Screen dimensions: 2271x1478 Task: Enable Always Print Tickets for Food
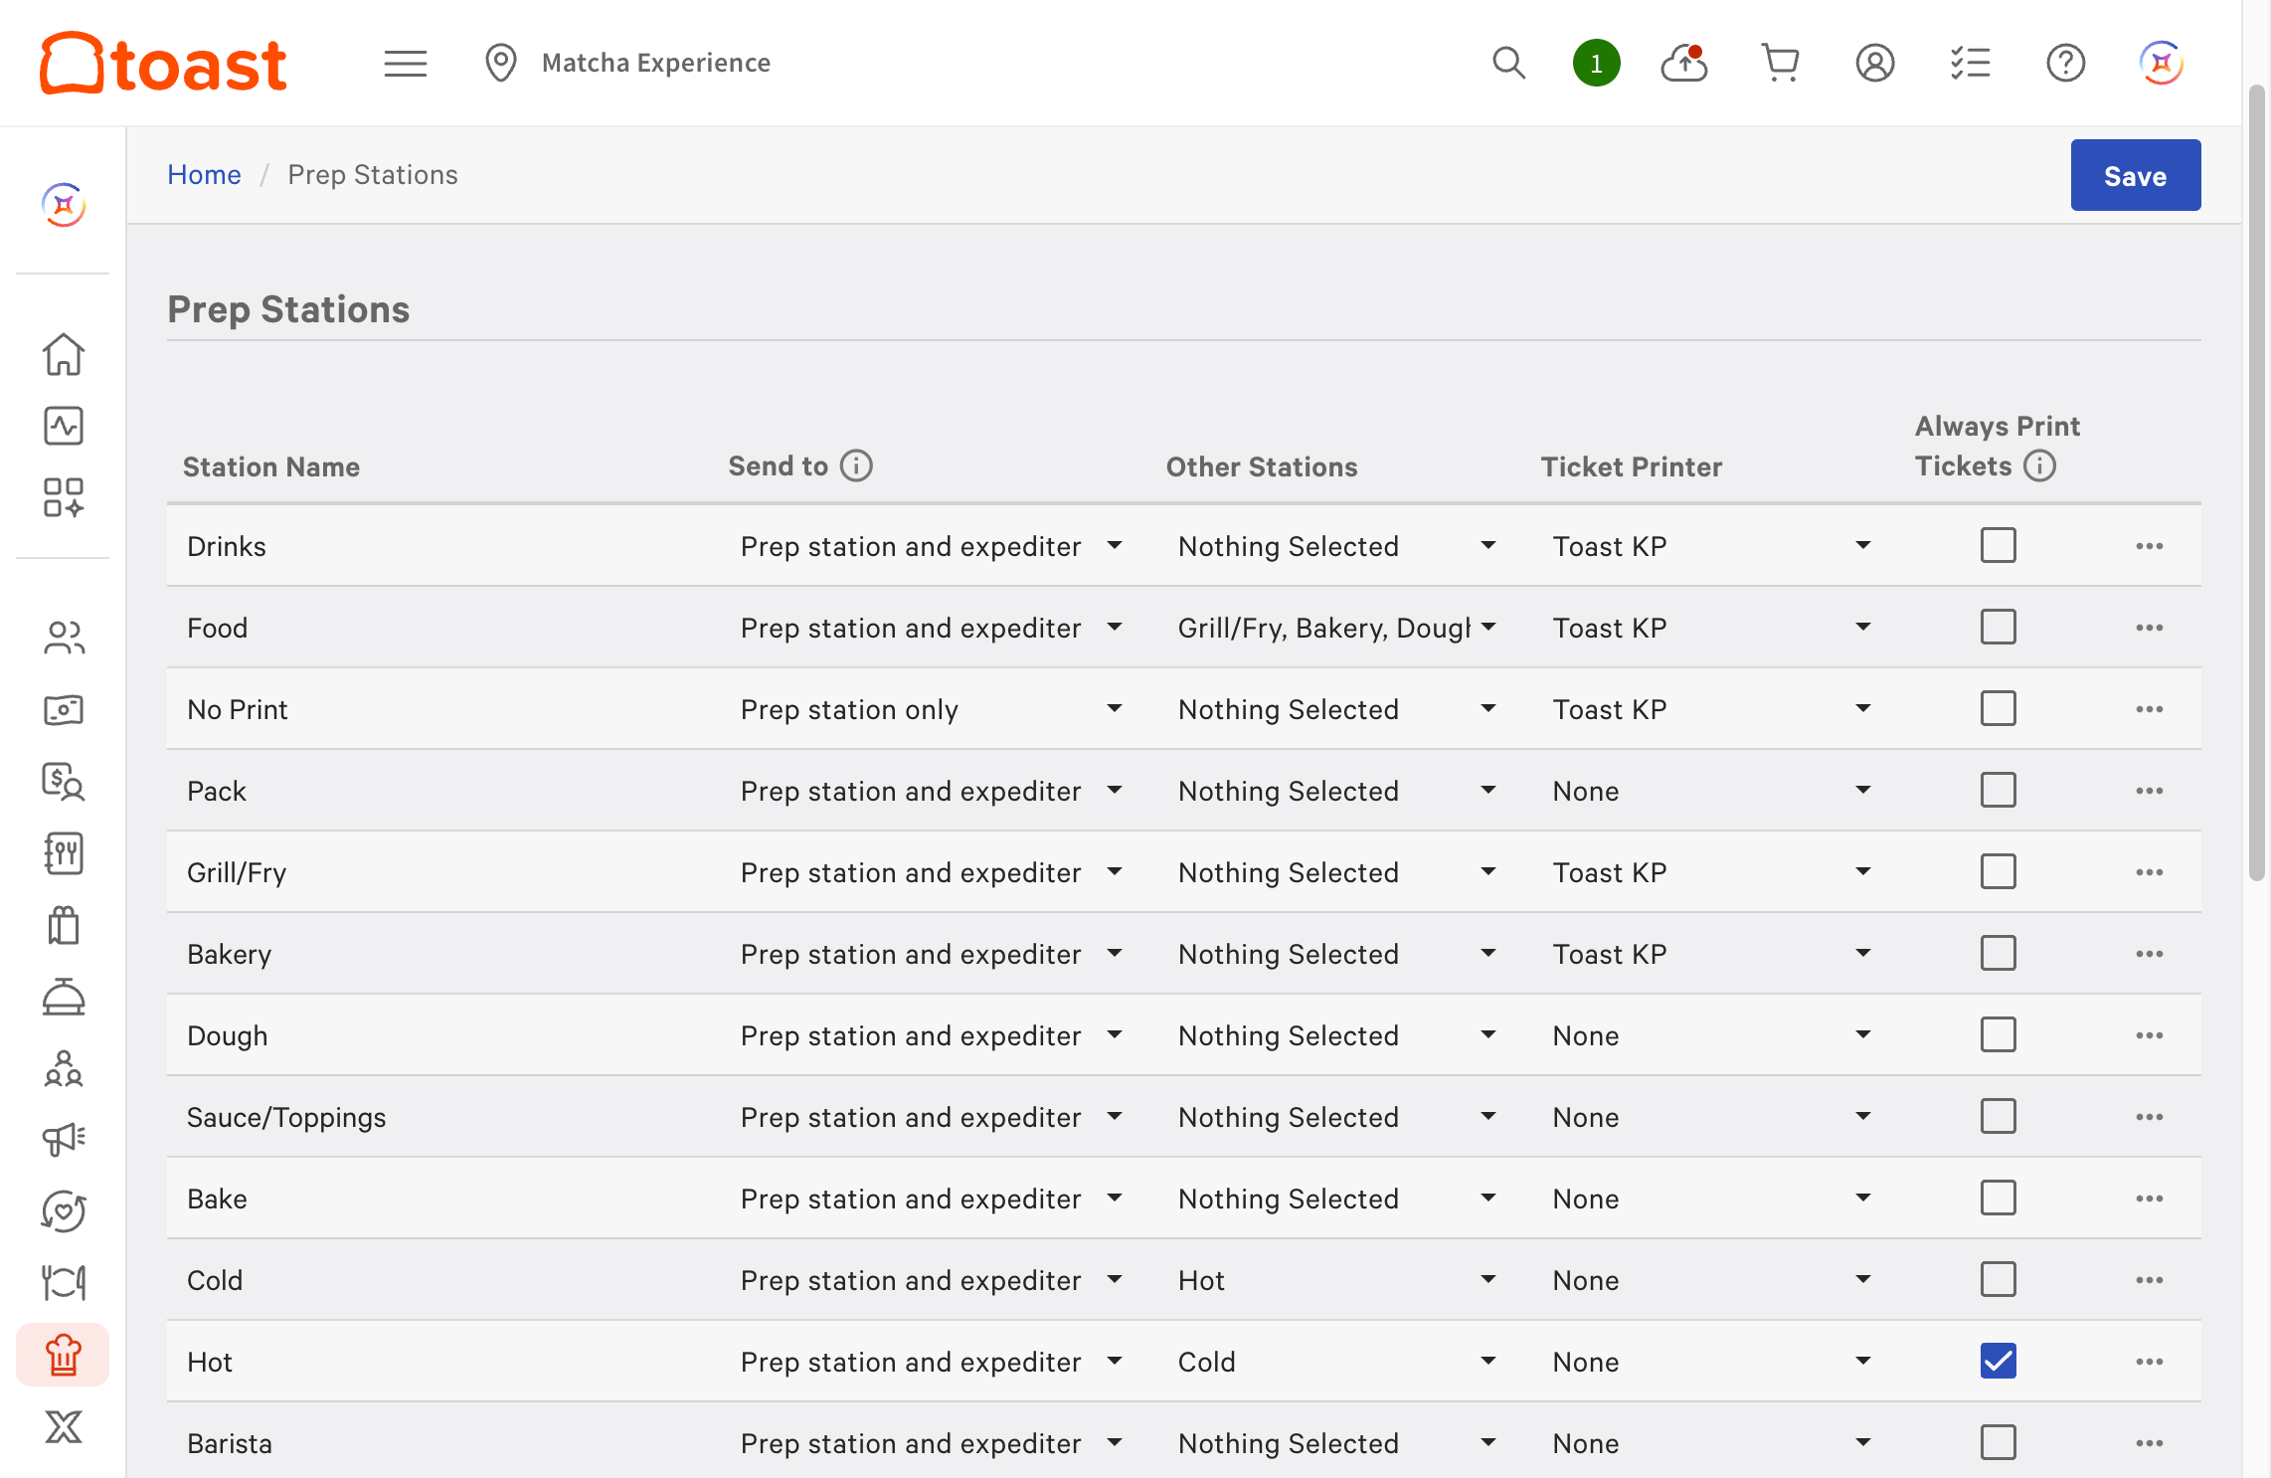pyautogui.click(x=1998, y=627)
